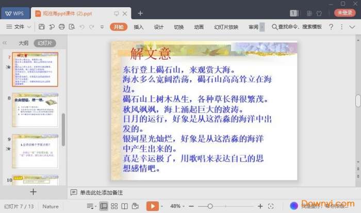Image resolution: width=361 pixels, height=213 pixels.
Task: Switch to normal view icon
Action: coord(104,206)
